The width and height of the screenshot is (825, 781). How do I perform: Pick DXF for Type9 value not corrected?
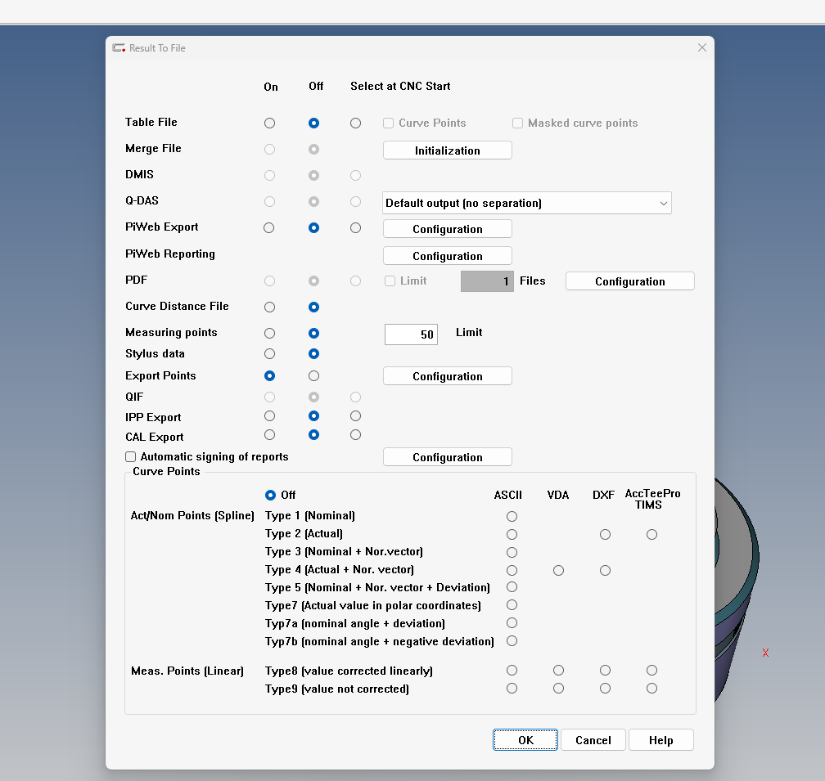(x=605, y=689)
